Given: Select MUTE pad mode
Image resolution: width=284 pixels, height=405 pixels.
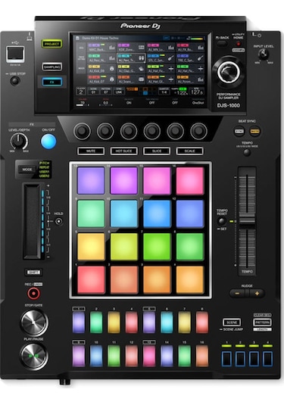Looking at the screenshot, I should tap(91, 151).
